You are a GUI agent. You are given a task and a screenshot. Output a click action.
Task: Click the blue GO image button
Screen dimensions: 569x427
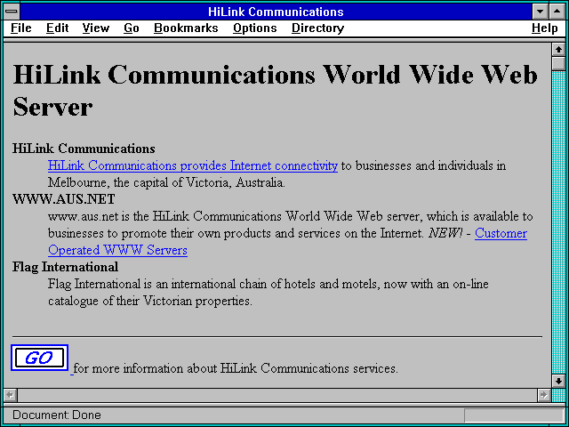coord(39,358)
